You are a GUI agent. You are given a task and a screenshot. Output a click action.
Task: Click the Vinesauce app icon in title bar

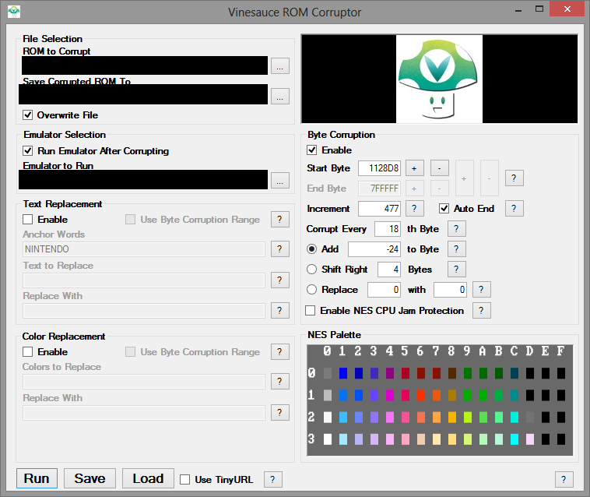[14, 12]
